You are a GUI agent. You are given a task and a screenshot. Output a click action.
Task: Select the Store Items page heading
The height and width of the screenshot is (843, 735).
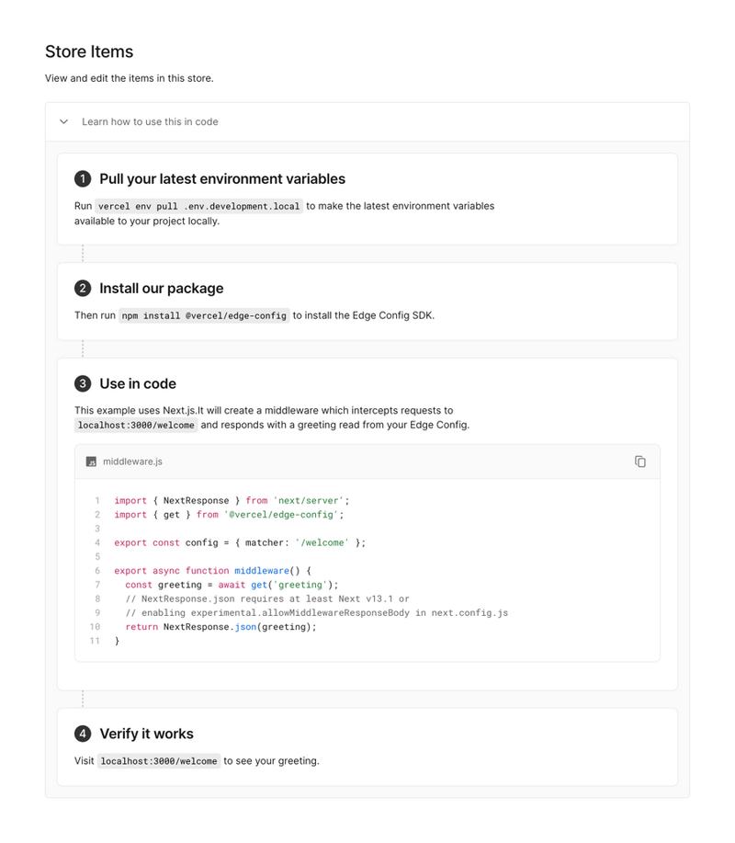[89, 51]
